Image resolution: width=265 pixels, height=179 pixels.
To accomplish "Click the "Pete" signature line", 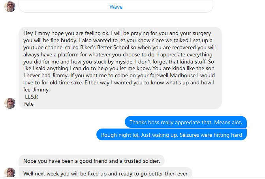I will (x=29, y=104).
